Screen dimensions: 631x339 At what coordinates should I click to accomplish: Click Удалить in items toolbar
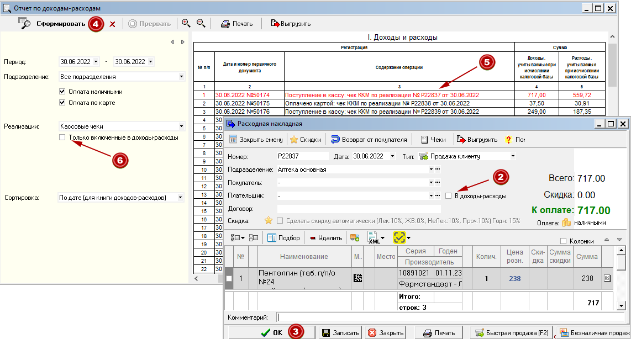pyautogui.click(x=326, y=237)
